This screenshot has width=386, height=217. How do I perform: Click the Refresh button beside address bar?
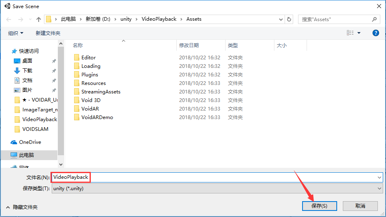point(289,19)
